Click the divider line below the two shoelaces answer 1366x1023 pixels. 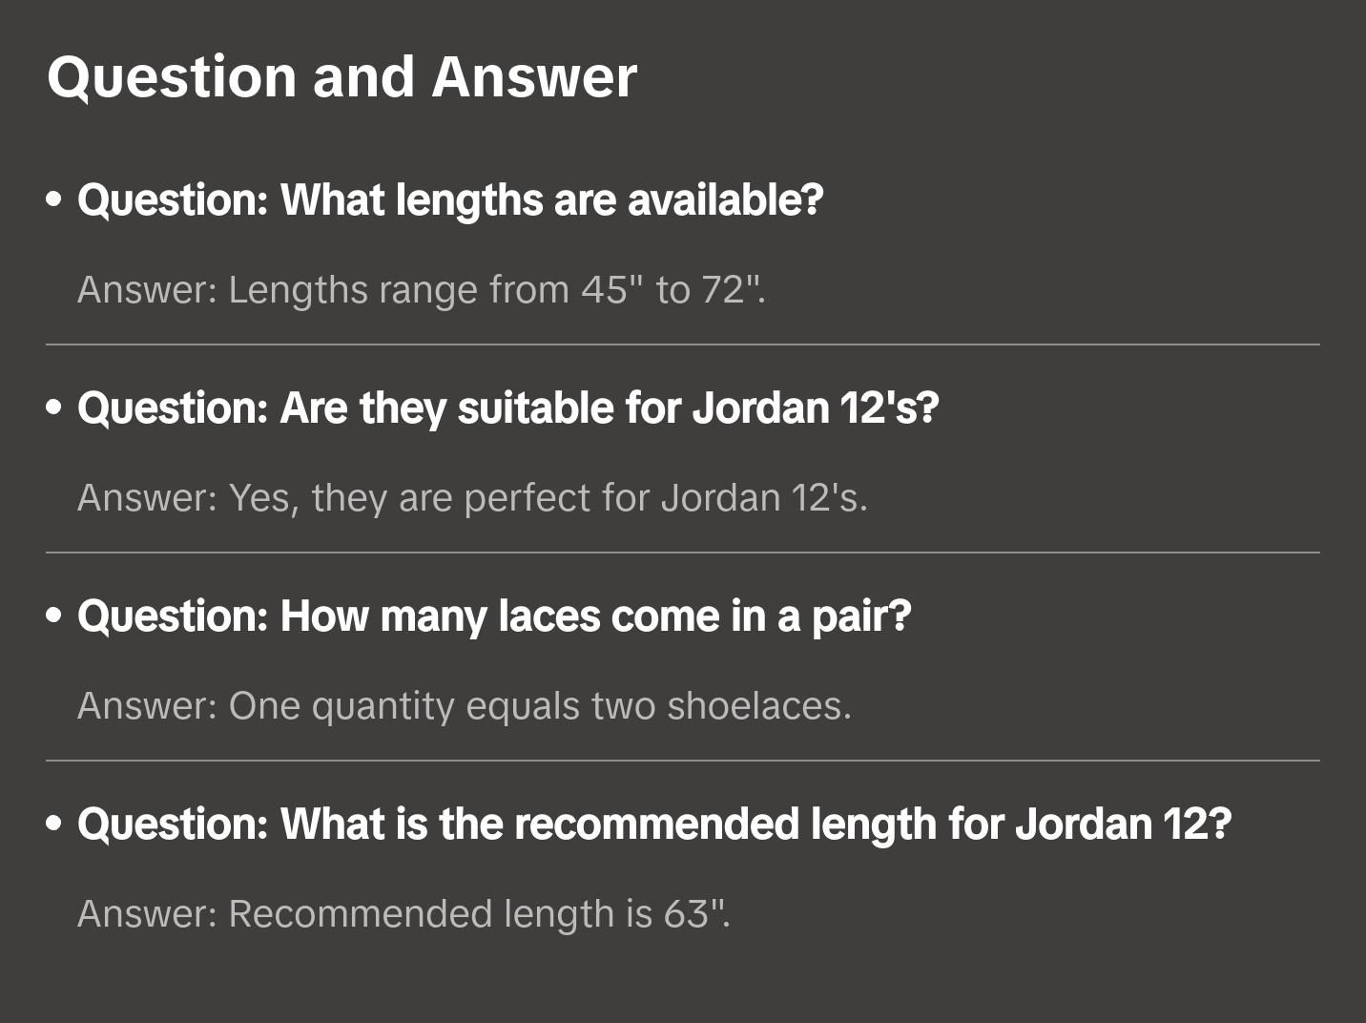pyautogui.click(x=683, y=761)
